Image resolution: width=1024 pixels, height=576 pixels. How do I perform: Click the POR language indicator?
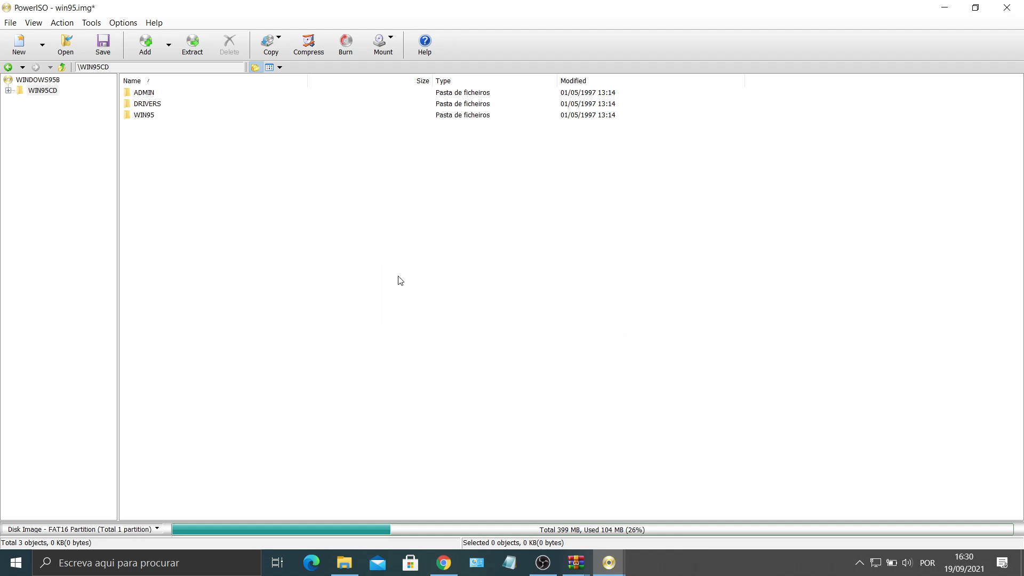coord(927,563)
